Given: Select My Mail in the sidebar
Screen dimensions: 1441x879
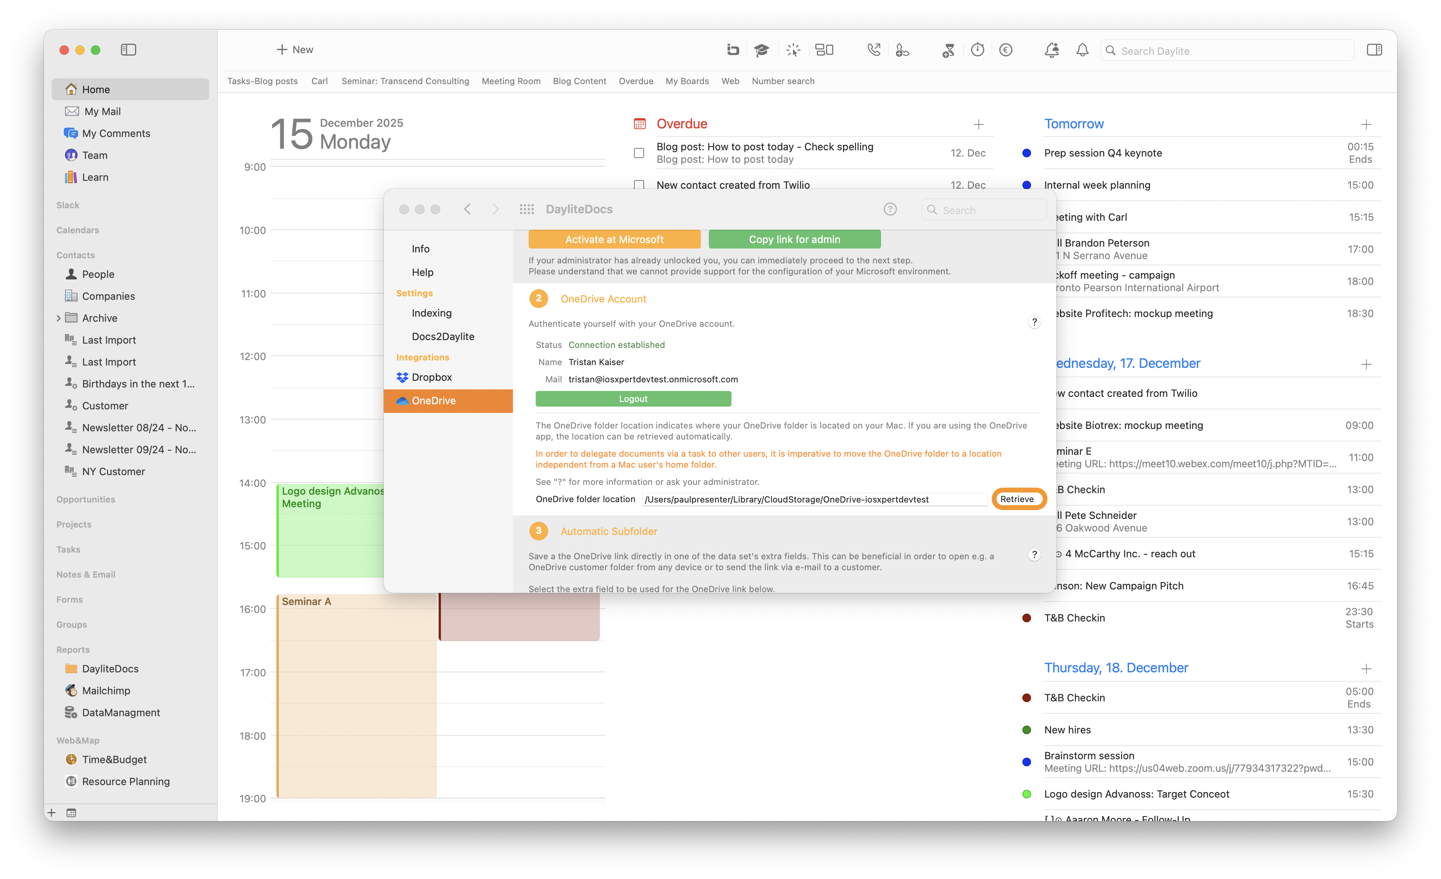Looking at the screenshot, I should tap(130, 112).
